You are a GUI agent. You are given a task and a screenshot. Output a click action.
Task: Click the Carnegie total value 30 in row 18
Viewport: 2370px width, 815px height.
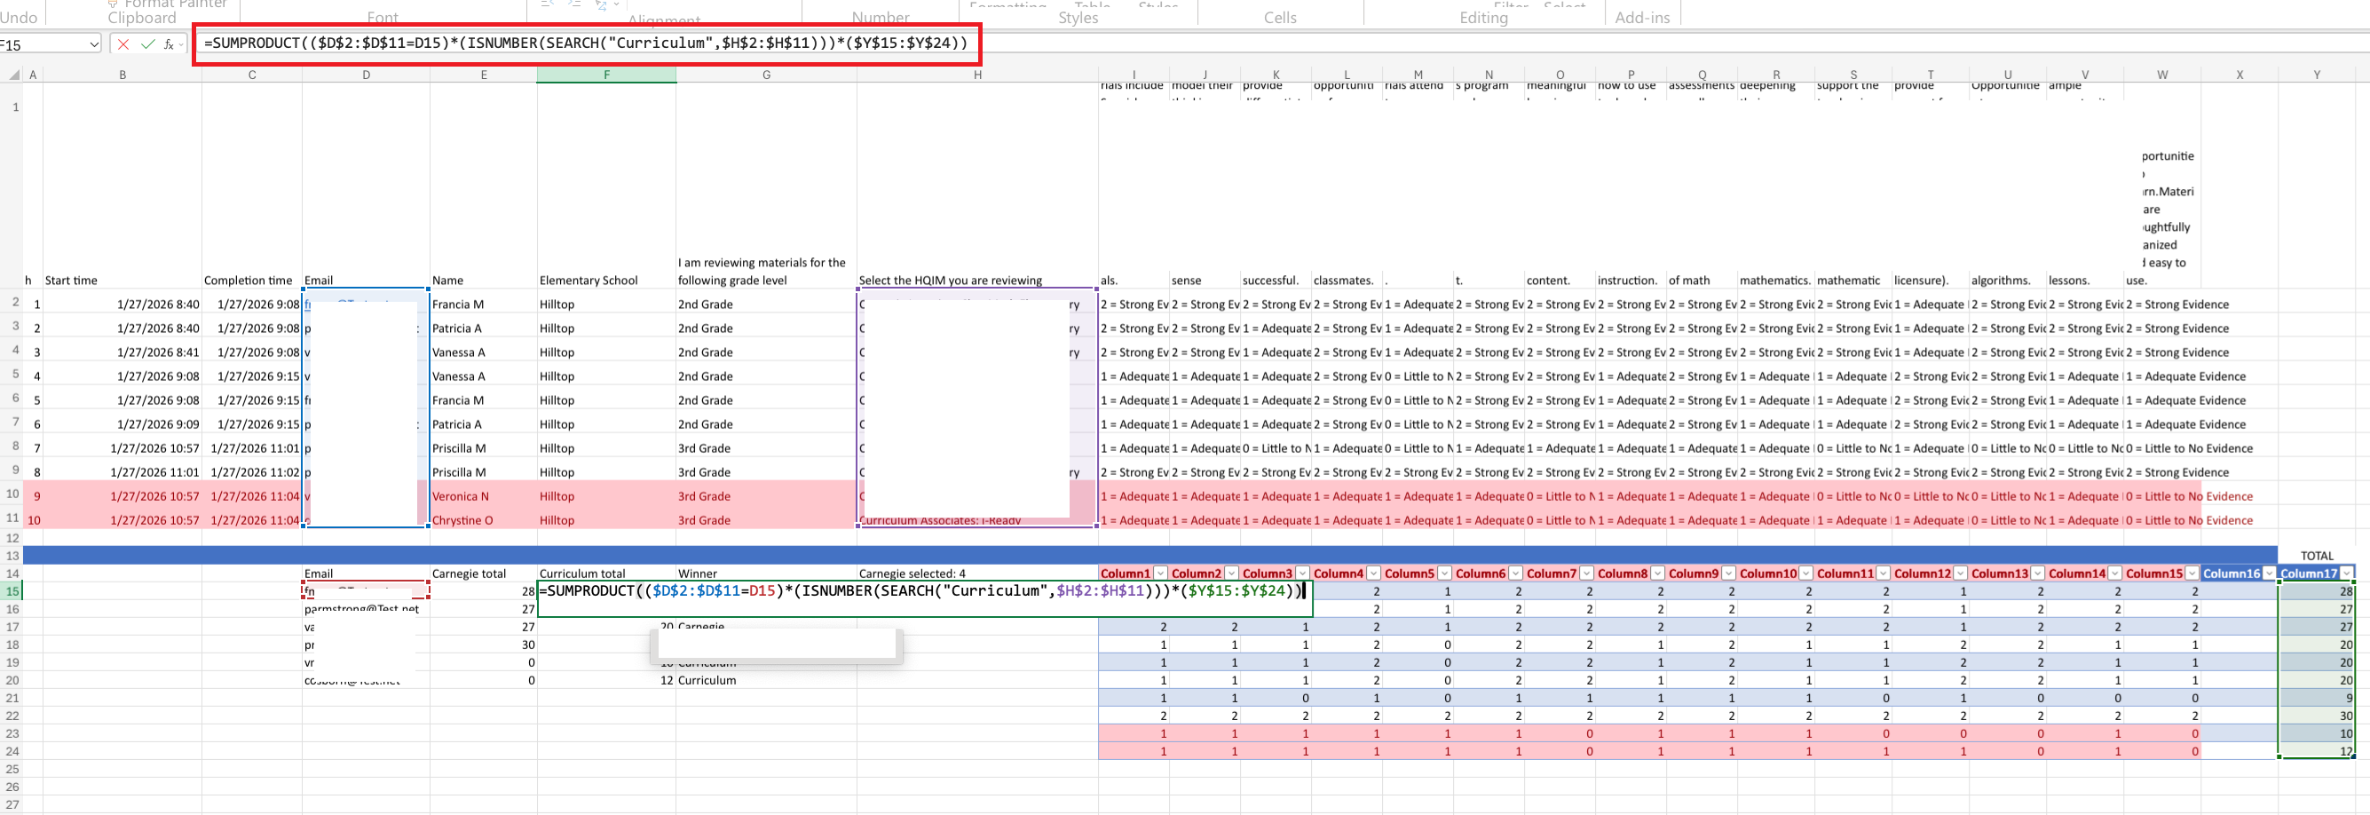coord(484,645)
